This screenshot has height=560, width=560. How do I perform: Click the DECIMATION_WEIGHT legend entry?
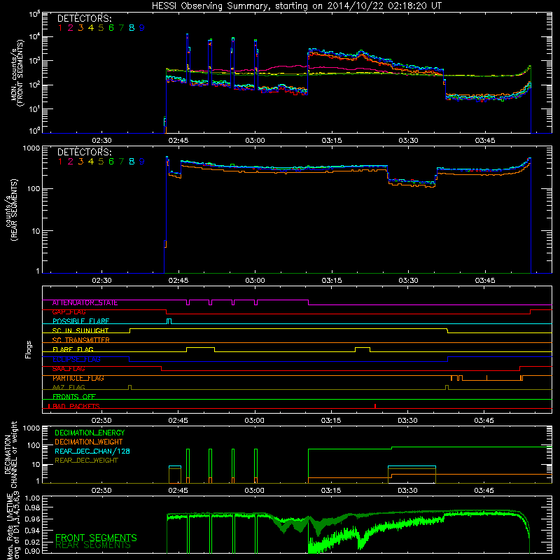89,442
